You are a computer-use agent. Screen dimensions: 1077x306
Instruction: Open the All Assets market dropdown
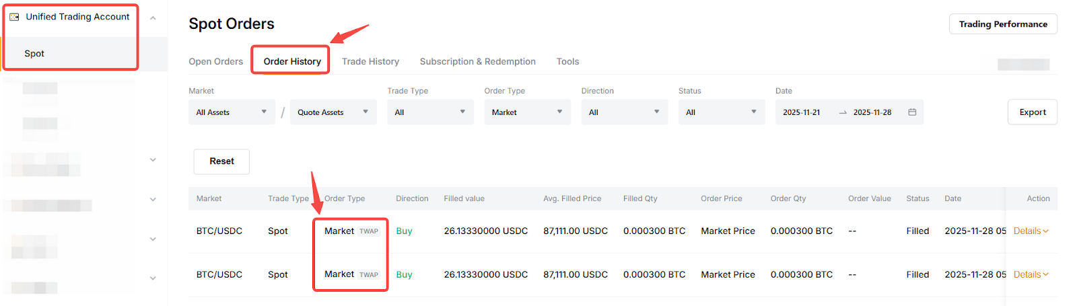(232, 112)
